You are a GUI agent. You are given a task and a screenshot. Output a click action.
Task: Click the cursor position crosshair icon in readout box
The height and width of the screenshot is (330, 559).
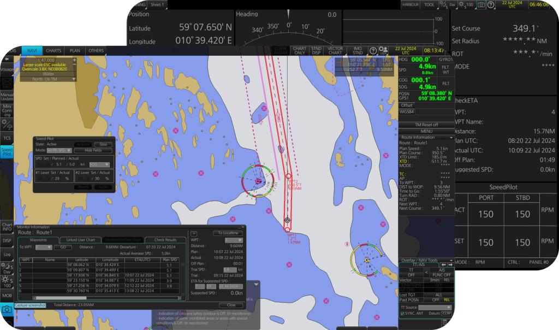[x=340, y=63]
